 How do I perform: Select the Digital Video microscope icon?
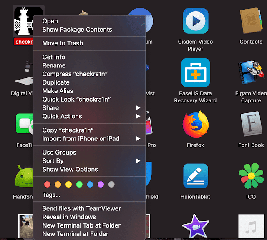click(x=24, y=73)
